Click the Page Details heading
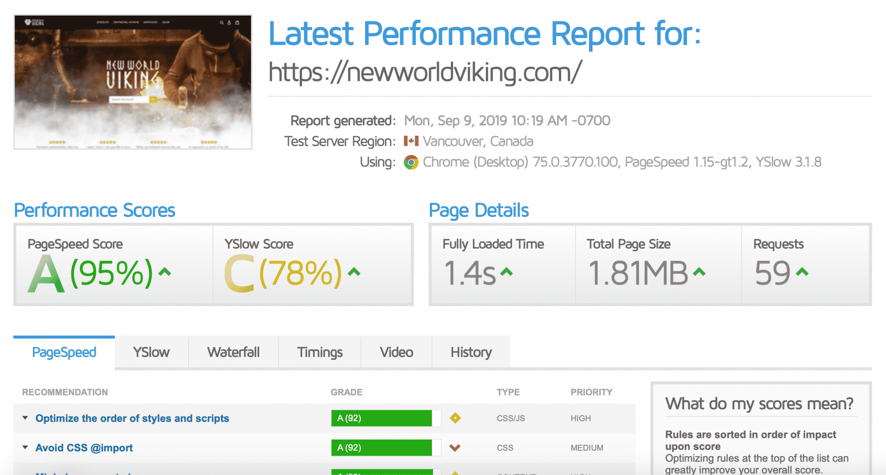 pyautogui.click(x=478, y=210)
